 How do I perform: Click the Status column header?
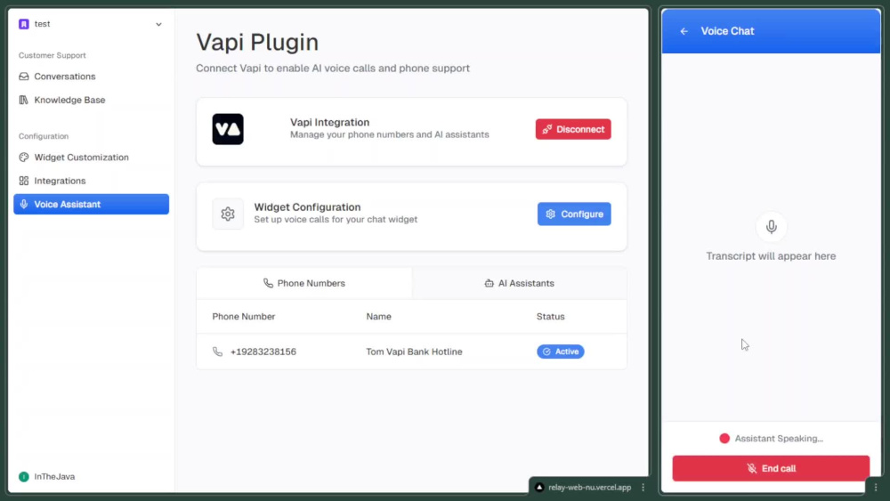tap(551, 317)
